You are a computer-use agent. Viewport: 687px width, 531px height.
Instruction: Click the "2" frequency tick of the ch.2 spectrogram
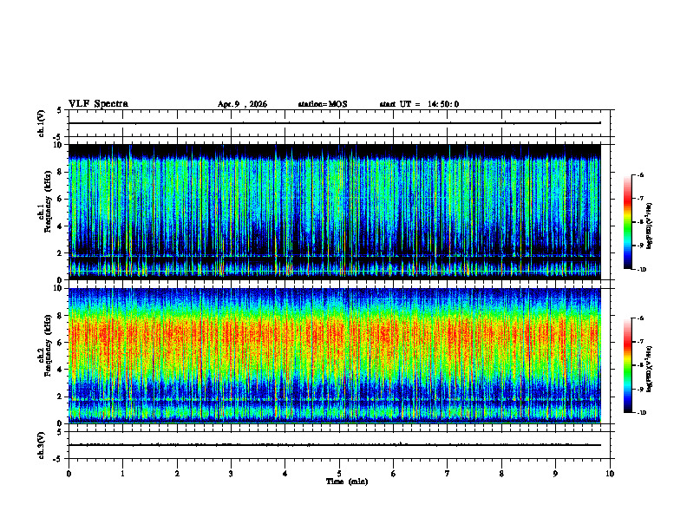tap(61, 397)
